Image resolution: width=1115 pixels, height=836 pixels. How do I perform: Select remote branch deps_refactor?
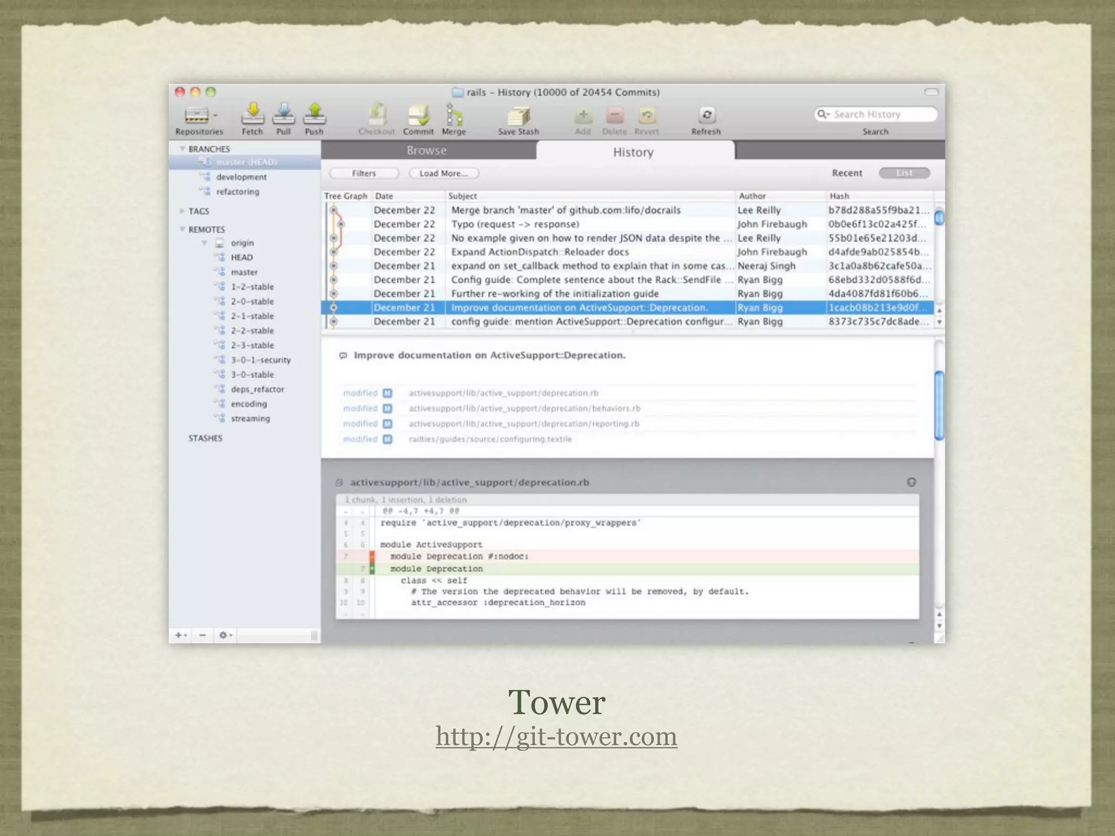pos(258,389)
